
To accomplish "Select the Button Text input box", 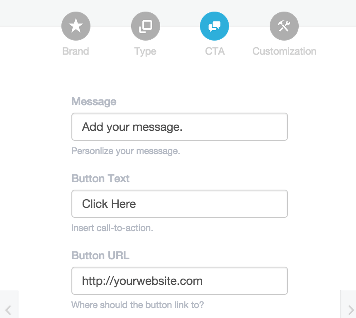I will 179,204.
